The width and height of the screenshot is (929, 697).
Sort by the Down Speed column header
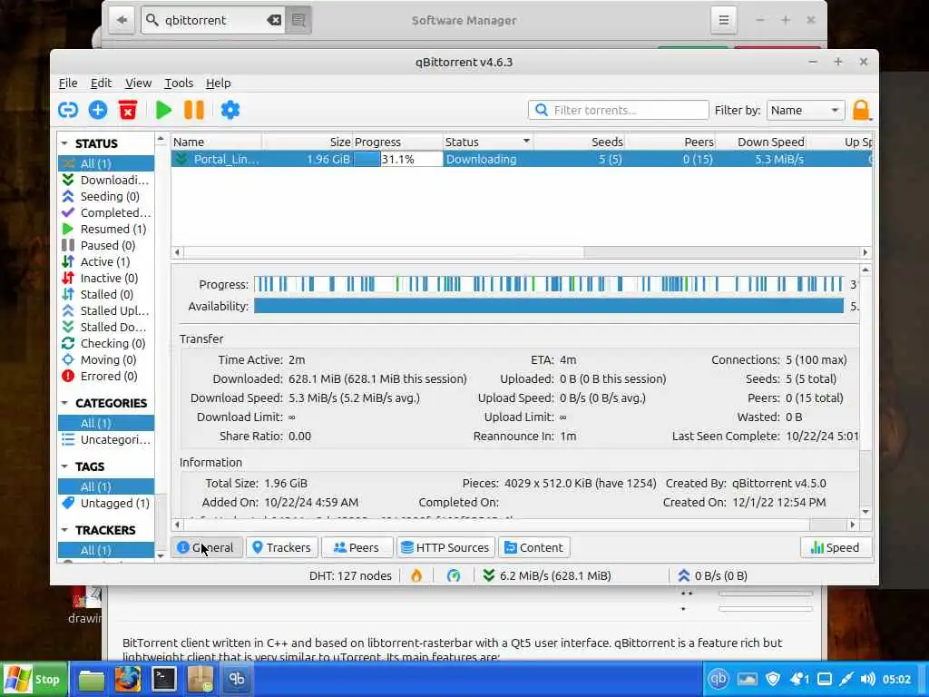(761, 142)
